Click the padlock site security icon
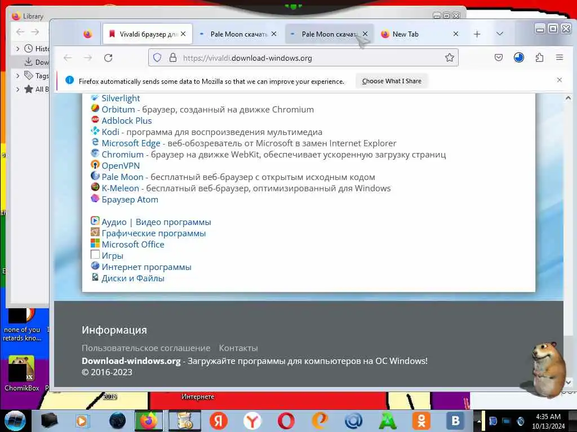577x432 pixels. [x=172, y=58]
